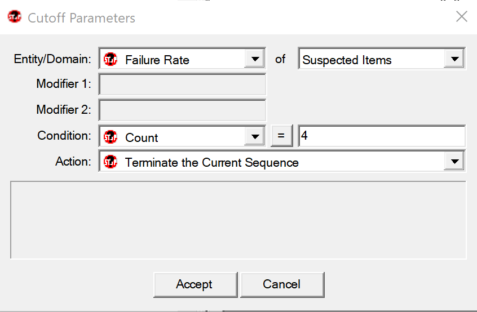Click inside the Modifier 1 field
The height and width of the screenshot is (312, 477).
click(182, 84)
